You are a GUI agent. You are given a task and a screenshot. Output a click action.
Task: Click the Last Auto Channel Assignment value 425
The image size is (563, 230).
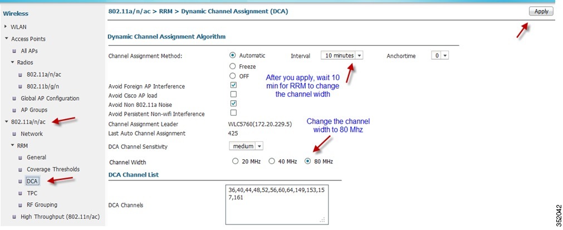233,134
